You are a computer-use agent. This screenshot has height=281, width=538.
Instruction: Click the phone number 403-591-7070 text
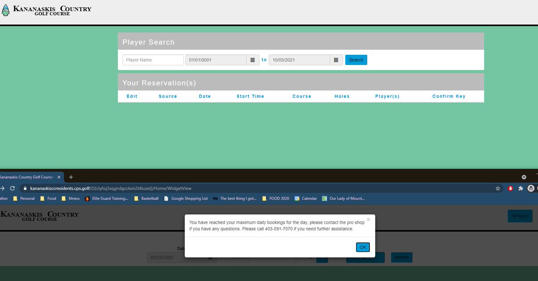coord(280,229)
